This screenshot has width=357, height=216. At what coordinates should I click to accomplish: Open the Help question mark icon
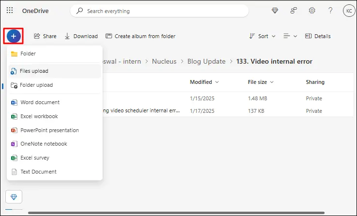[x=330, y=11]
